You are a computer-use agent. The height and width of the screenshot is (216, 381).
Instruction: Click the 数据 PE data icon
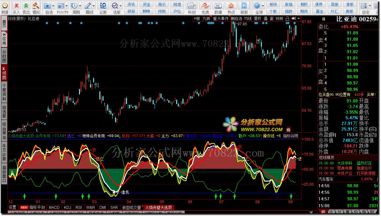coord(218,6)
